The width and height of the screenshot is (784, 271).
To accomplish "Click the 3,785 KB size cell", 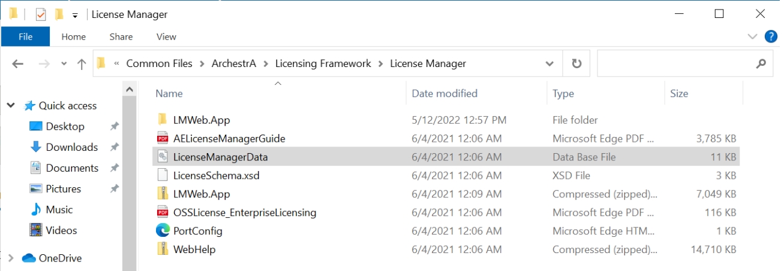I will coord(716,139).
